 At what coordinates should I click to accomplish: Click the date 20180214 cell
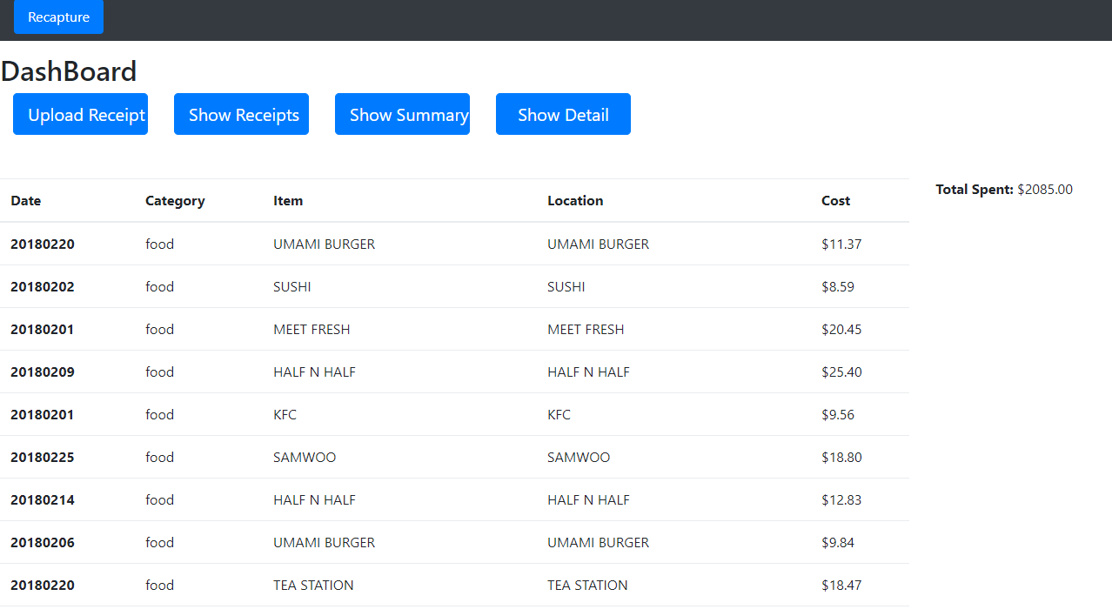[x=43, y=499]
